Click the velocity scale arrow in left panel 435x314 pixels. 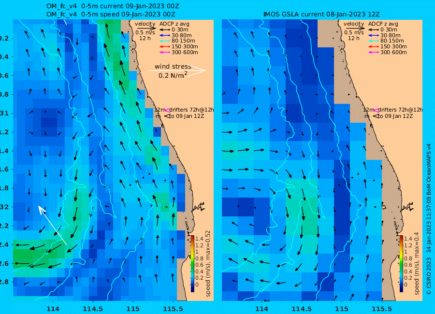pyautogui.click(x=146, y=29)
